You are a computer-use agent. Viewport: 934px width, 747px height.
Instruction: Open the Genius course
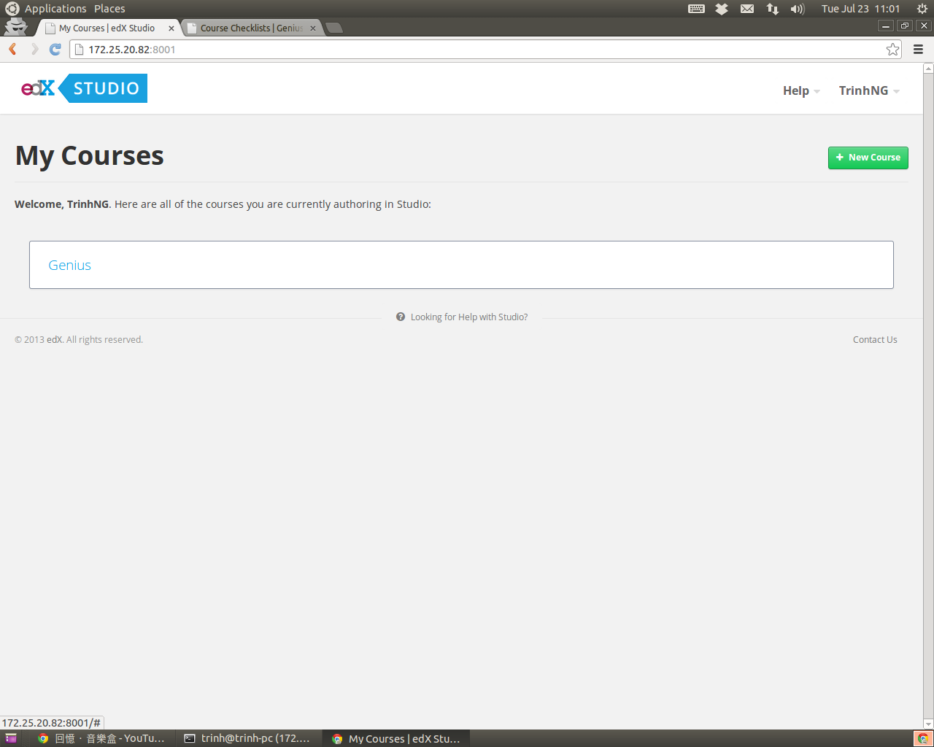pyautogui.click(x=69, y=265)
